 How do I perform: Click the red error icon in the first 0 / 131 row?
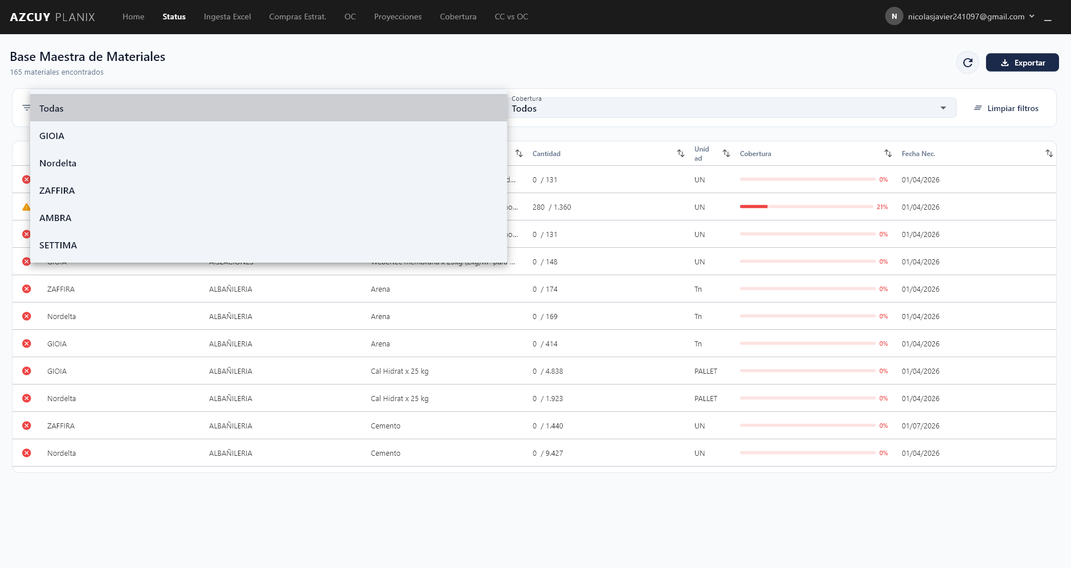tap(26, 179)
